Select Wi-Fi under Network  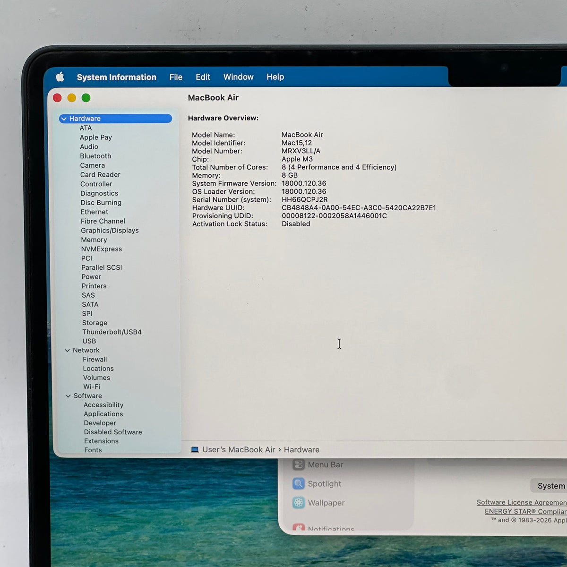pyautogui.click(x=92, y=387)
